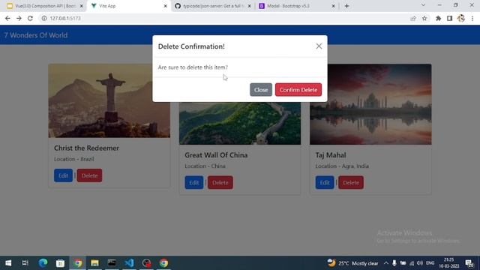
Task: Reload the current page
Action: (30, 18)
